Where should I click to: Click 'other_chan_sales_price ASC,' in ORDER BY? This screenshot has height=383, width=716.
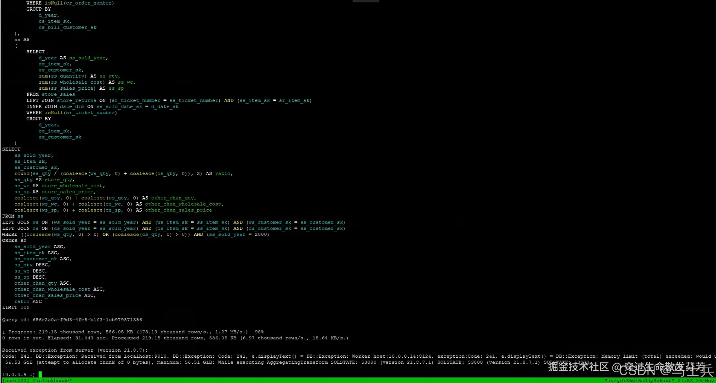[x=55, y=295]
